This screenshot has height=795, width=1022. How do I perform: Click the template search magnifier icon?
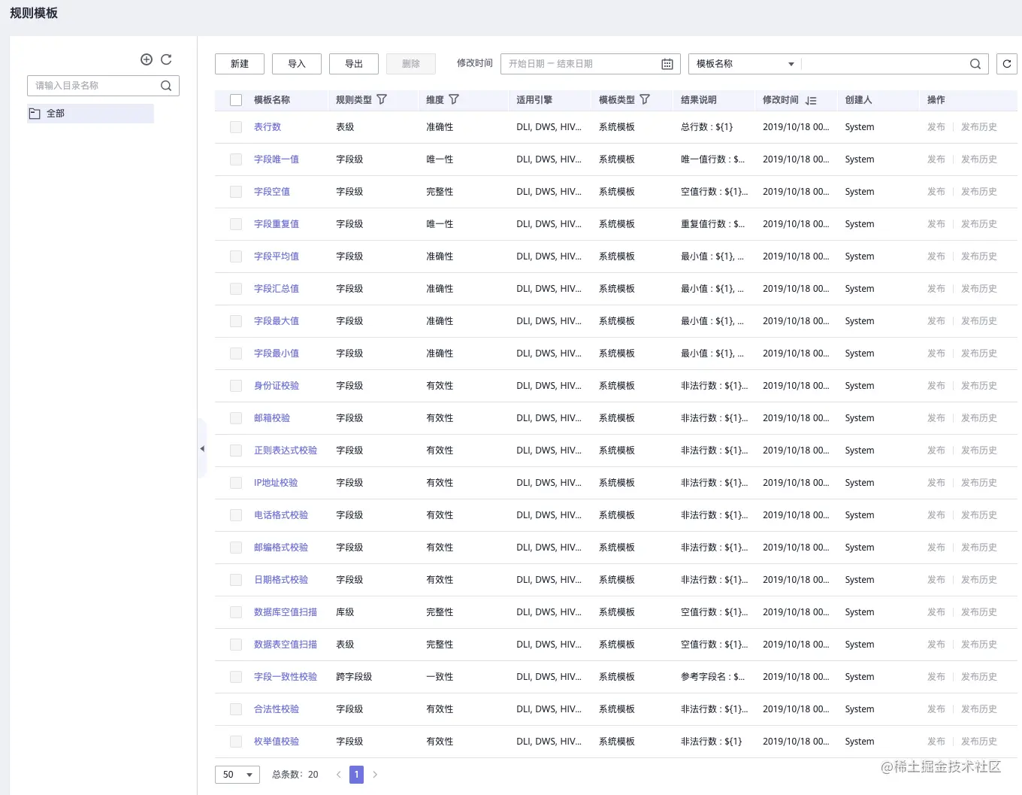pos(975,64)
